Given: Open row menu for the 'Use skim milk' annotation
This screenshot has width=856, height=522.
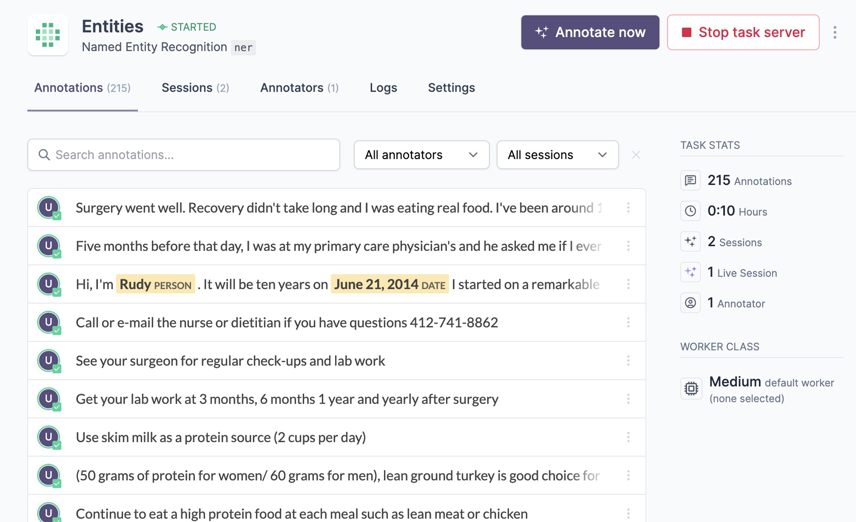Looking at the screenshot, I should 628,437.
